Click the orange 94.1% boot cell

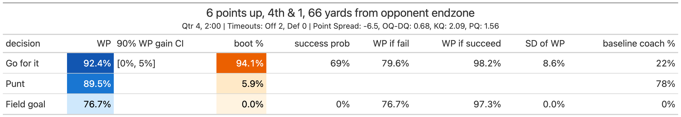[241, 63]
